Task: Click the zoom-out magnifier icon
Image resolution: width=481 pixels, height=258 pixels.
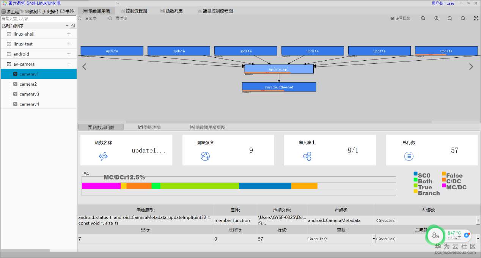Action: [x=450, y=18]
